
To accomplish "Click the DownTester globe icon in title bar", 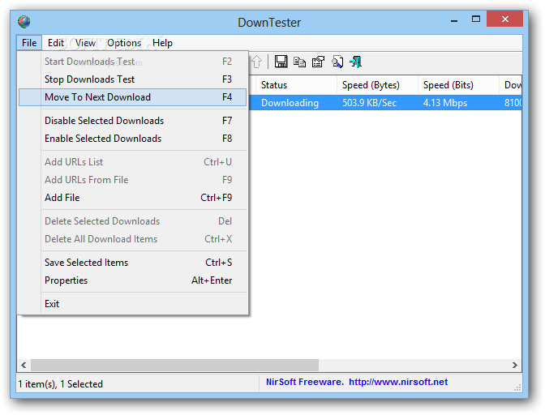I will [x=24, y=22].
